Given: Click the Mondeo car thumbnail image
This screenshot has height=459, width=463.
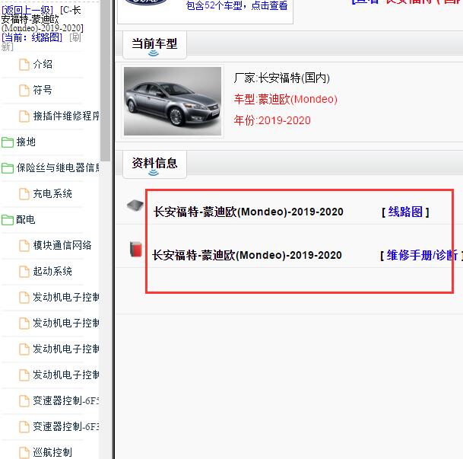Looking at the screenshot, I should click(x=173, y=101).
